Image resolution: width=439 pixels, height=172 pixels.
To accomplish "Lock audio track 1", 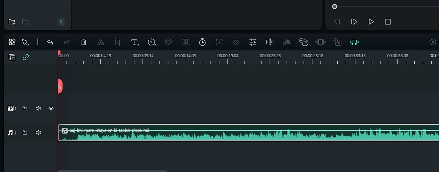I will pos(25,133).
